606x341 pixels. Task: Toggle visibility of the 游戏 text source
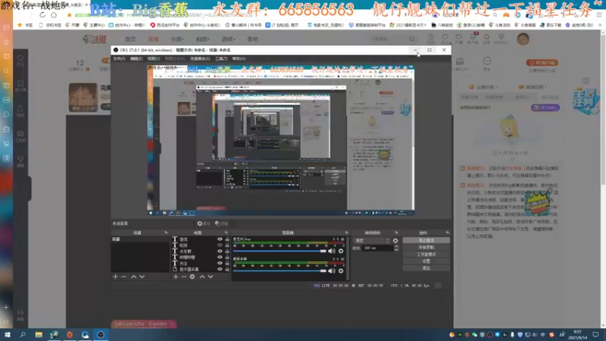pyautogui.click(x=220, y=239)
